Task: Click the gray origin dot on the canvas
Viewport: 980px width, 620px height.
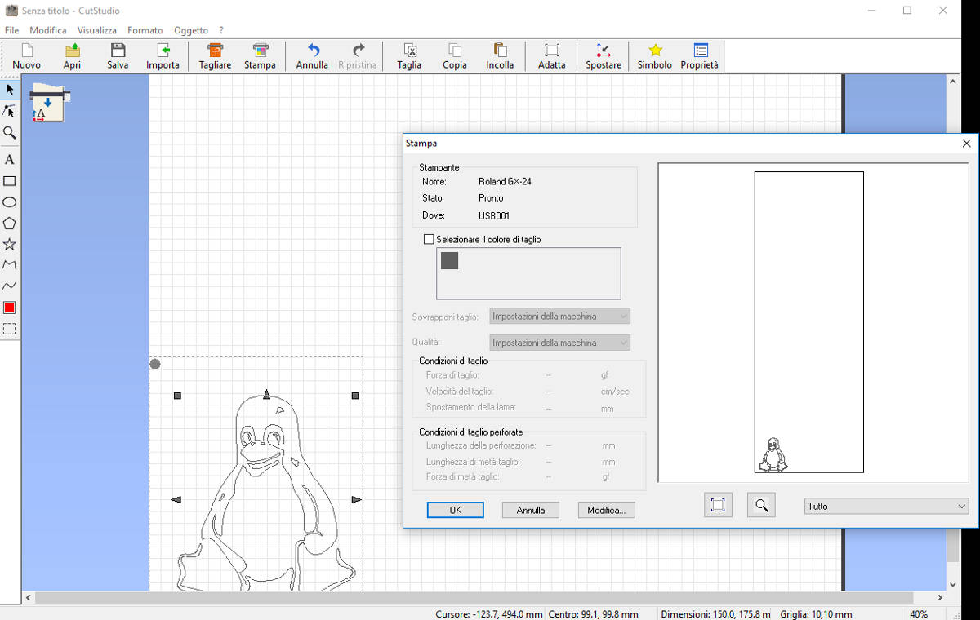Action: (155, 364)
